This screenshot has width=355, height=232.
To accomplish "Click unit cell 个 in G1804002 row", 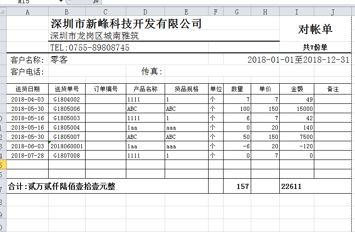I will point(216,99).
